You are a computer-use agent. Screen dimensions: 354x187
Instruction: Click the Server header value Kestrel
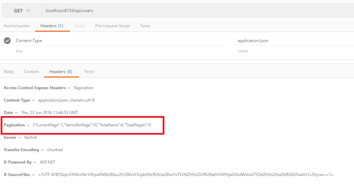(x=30, y=137)
